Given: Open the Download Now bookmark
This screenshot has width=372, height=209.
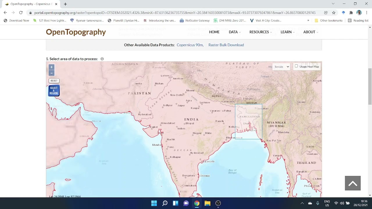Looking at the screenshot, I should pos(16,21).
